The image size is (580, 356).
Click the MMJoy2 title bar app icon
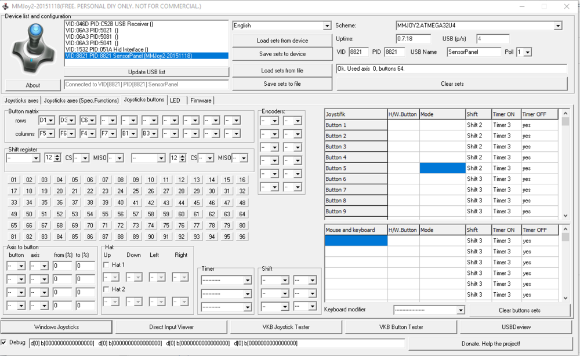(x=6, y=6)
